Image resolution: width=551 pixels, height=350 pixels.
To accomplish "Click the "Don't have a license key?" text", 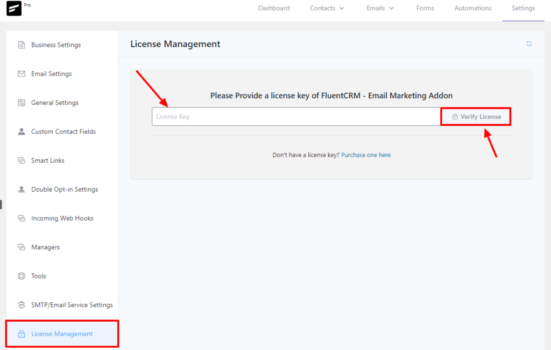I will point(306,155).
